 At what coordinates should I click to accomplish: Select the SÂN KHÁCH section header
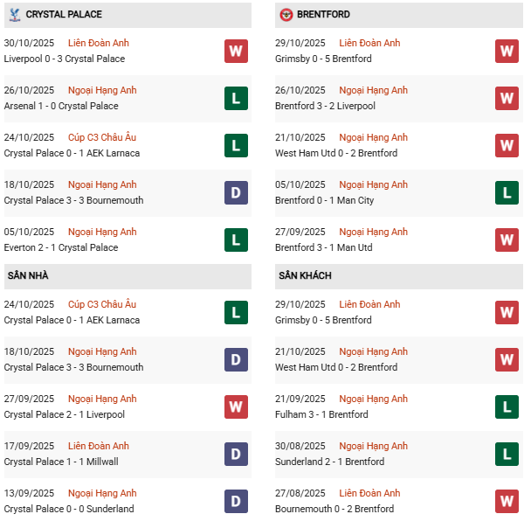tap(305, 276)
